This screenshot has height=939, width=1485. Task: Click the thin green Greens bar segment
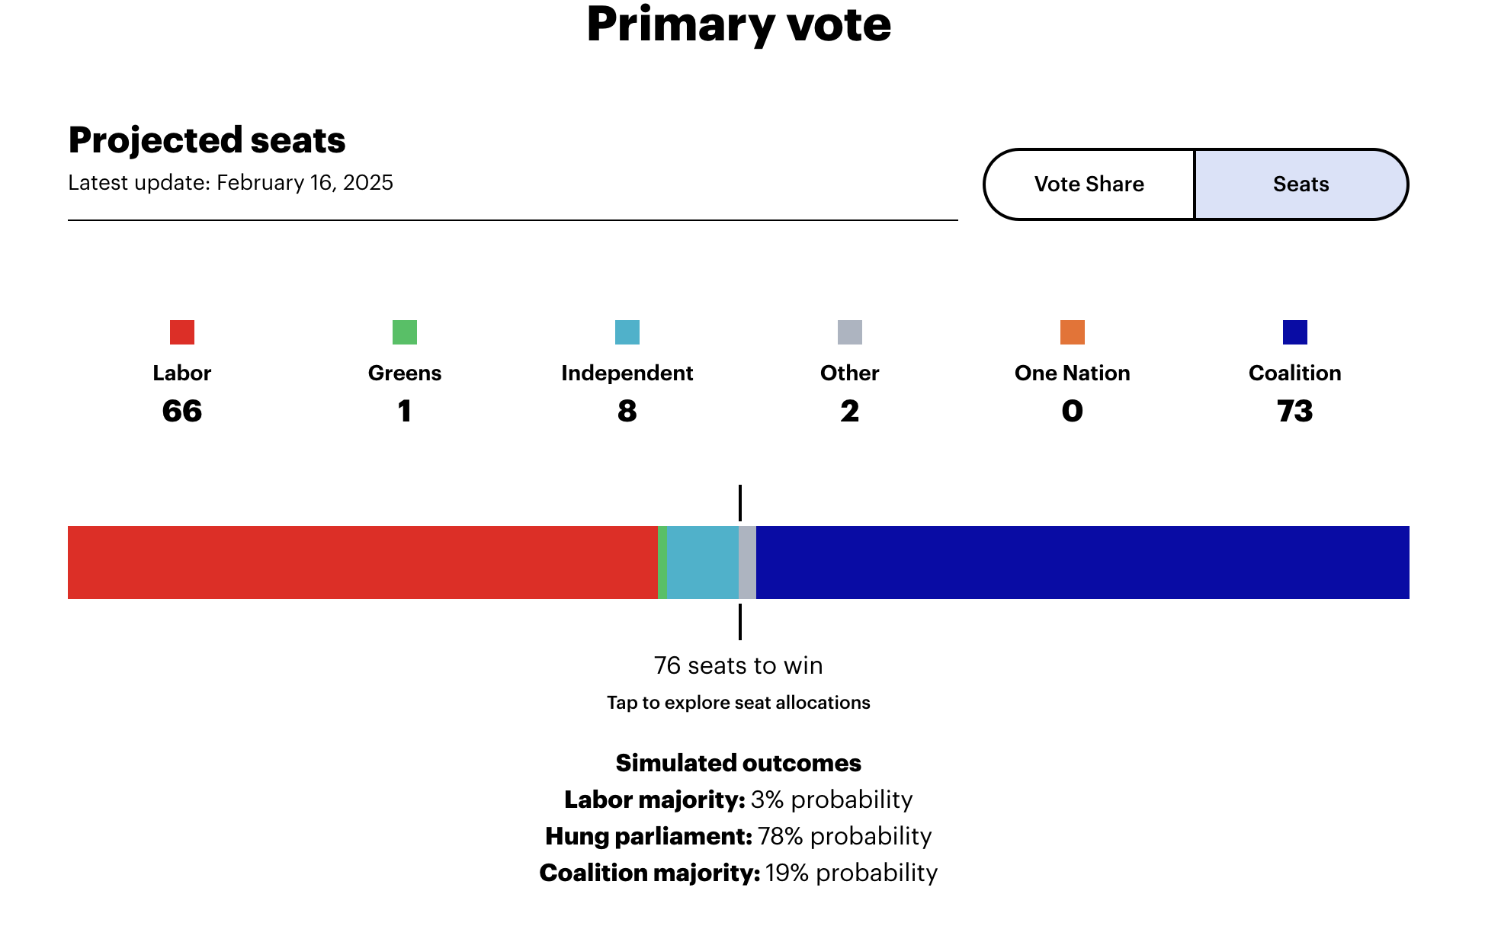click(x=662, y=562)
